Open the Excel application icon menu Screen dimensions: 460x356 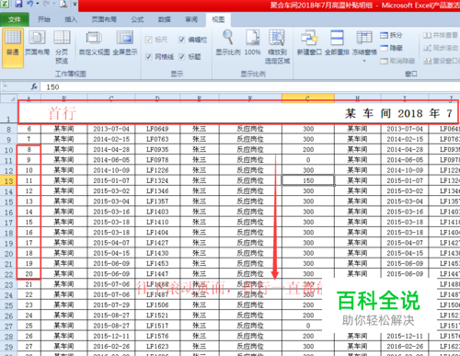pos(5,4)
